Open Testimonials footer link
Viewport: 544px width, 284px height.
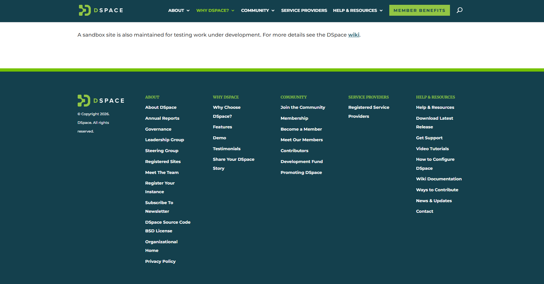227,149
